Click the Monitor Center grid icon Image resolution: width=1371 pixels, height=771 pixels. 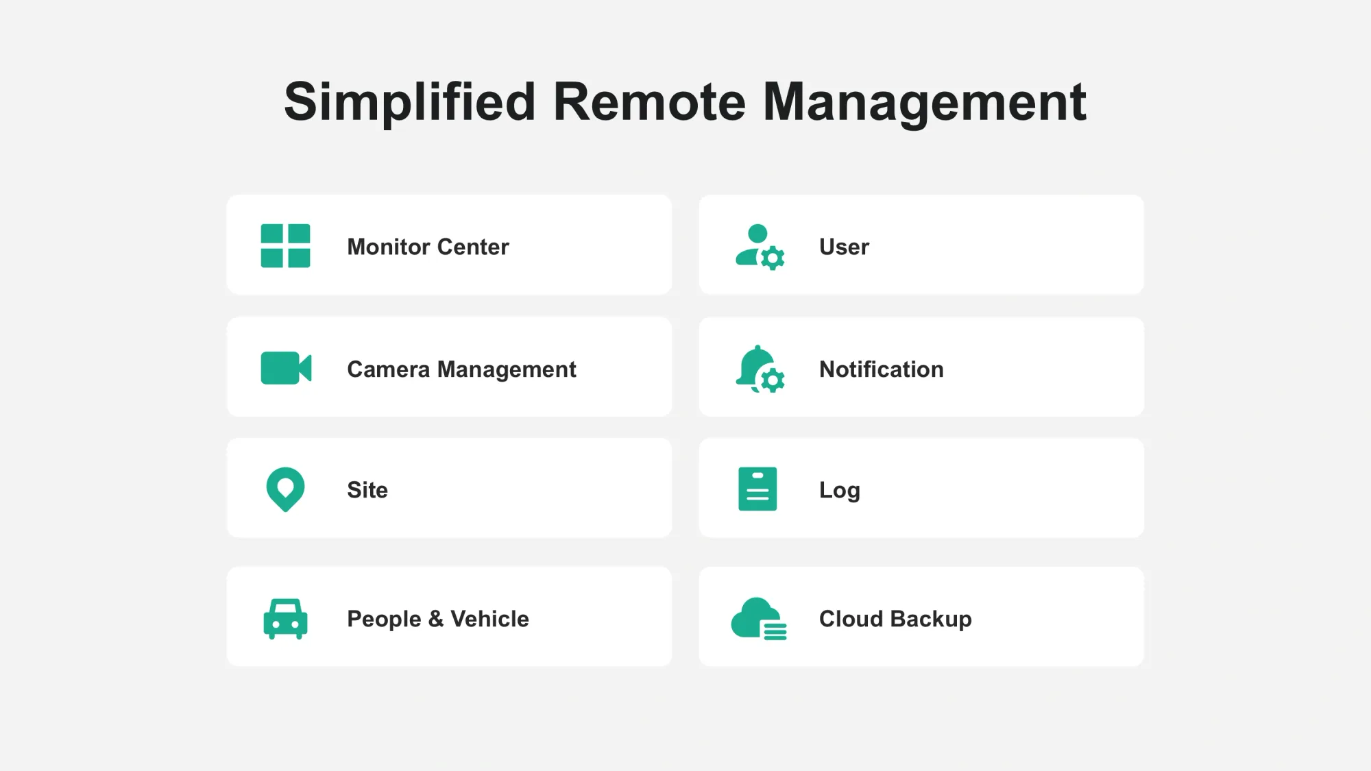[285, 245]
